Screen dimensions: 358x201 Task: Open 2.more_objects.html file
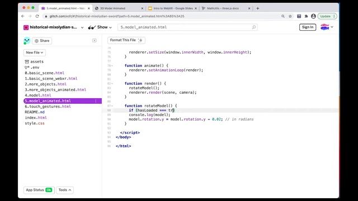46,84
